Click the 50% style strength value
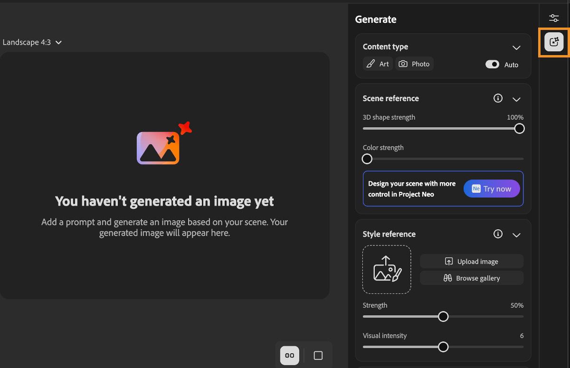The width and height of the screenshot is (570, 368). coord(517,305)
